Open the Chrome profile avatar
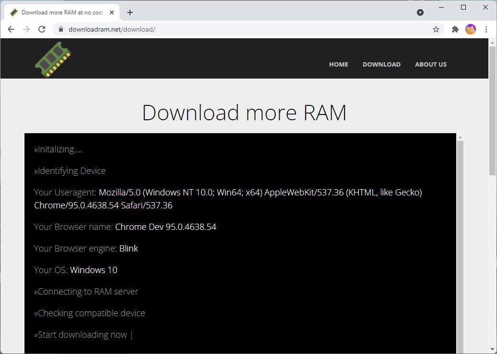 [470, 29]
